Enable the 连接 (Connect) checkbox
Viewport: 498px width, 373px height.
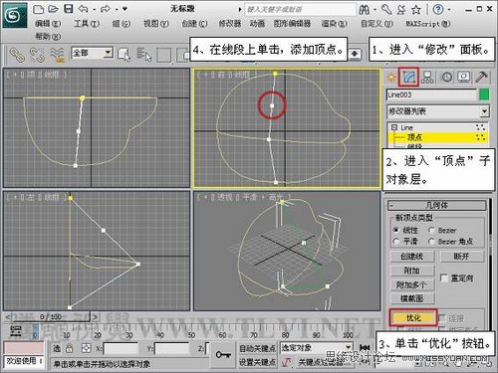[441, 318]
